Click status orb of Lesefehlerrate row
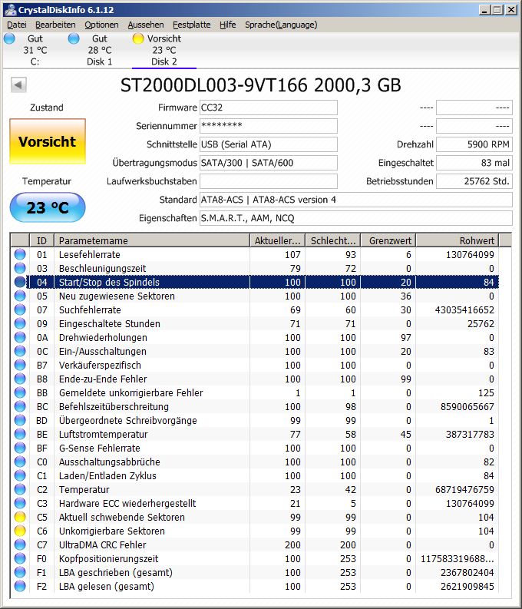This screenshot has width=522, height=609. pyautogui.click(x=20, y=254)
